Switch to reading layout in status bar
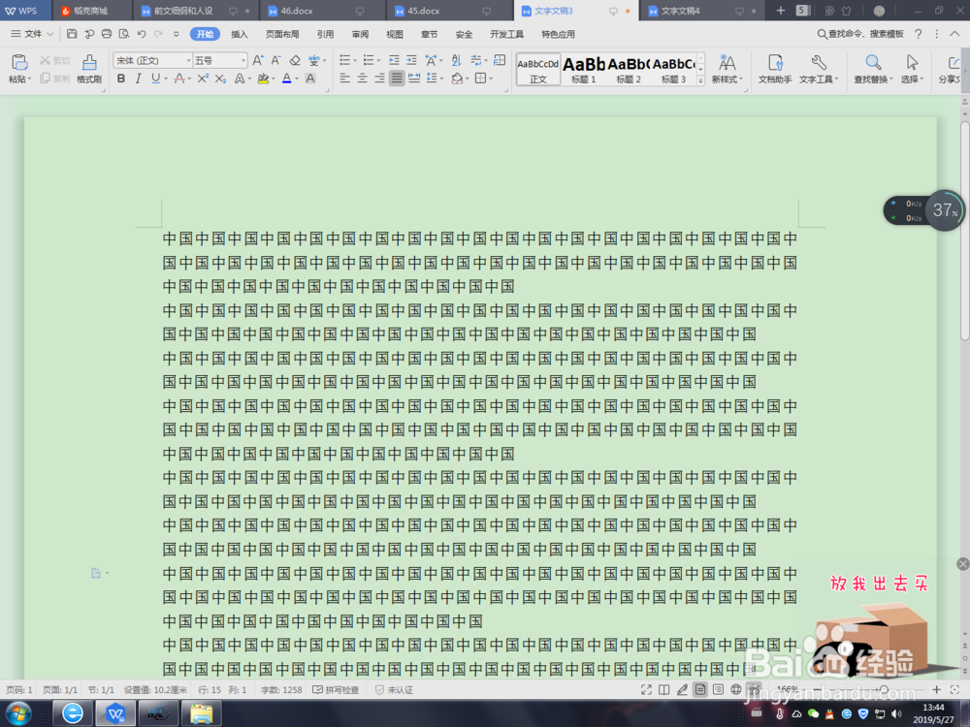The width and height of the screenshot is (970, 727). [x=663, y=690]
